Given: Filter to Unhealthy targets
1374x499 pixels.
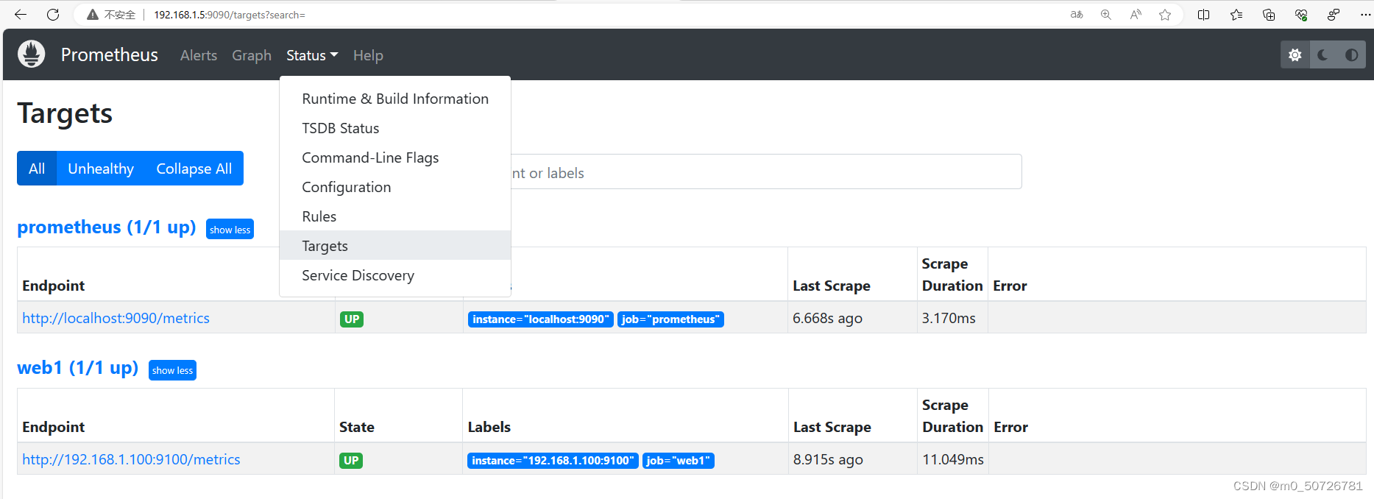Looking at the screenshot, I should click(x=101, y=169).
